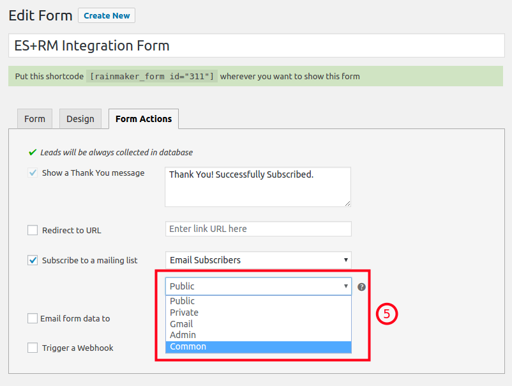This screenshot has width=512, height=386.
Task: Enable Email form data to checkbox
Action: 33,318
